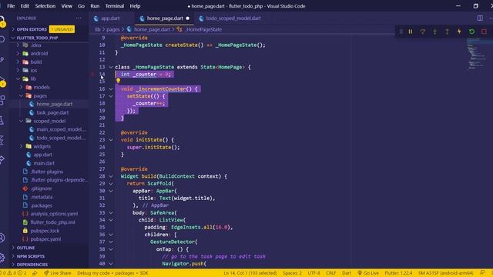Expand the widgets folder
The width and height of the screenshot is (493, 277).
pyautogui.click(x=42, y=146)
